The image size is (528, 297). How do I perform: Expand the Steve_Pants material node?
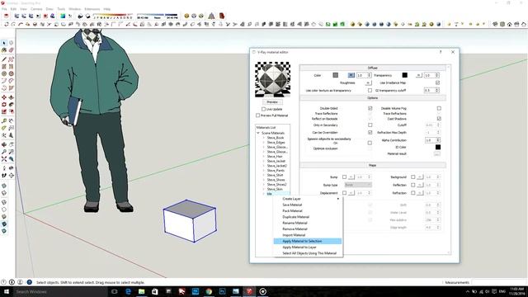coord(264,171)
